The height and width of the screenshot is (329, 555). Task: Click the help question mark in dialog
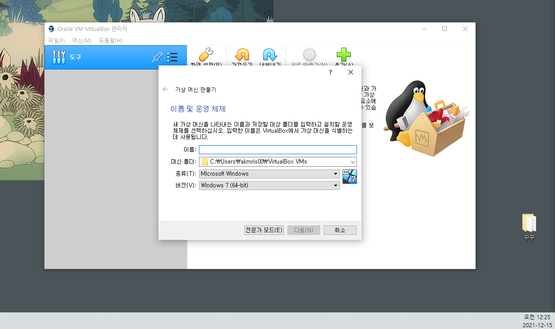[x=330, y=72]
